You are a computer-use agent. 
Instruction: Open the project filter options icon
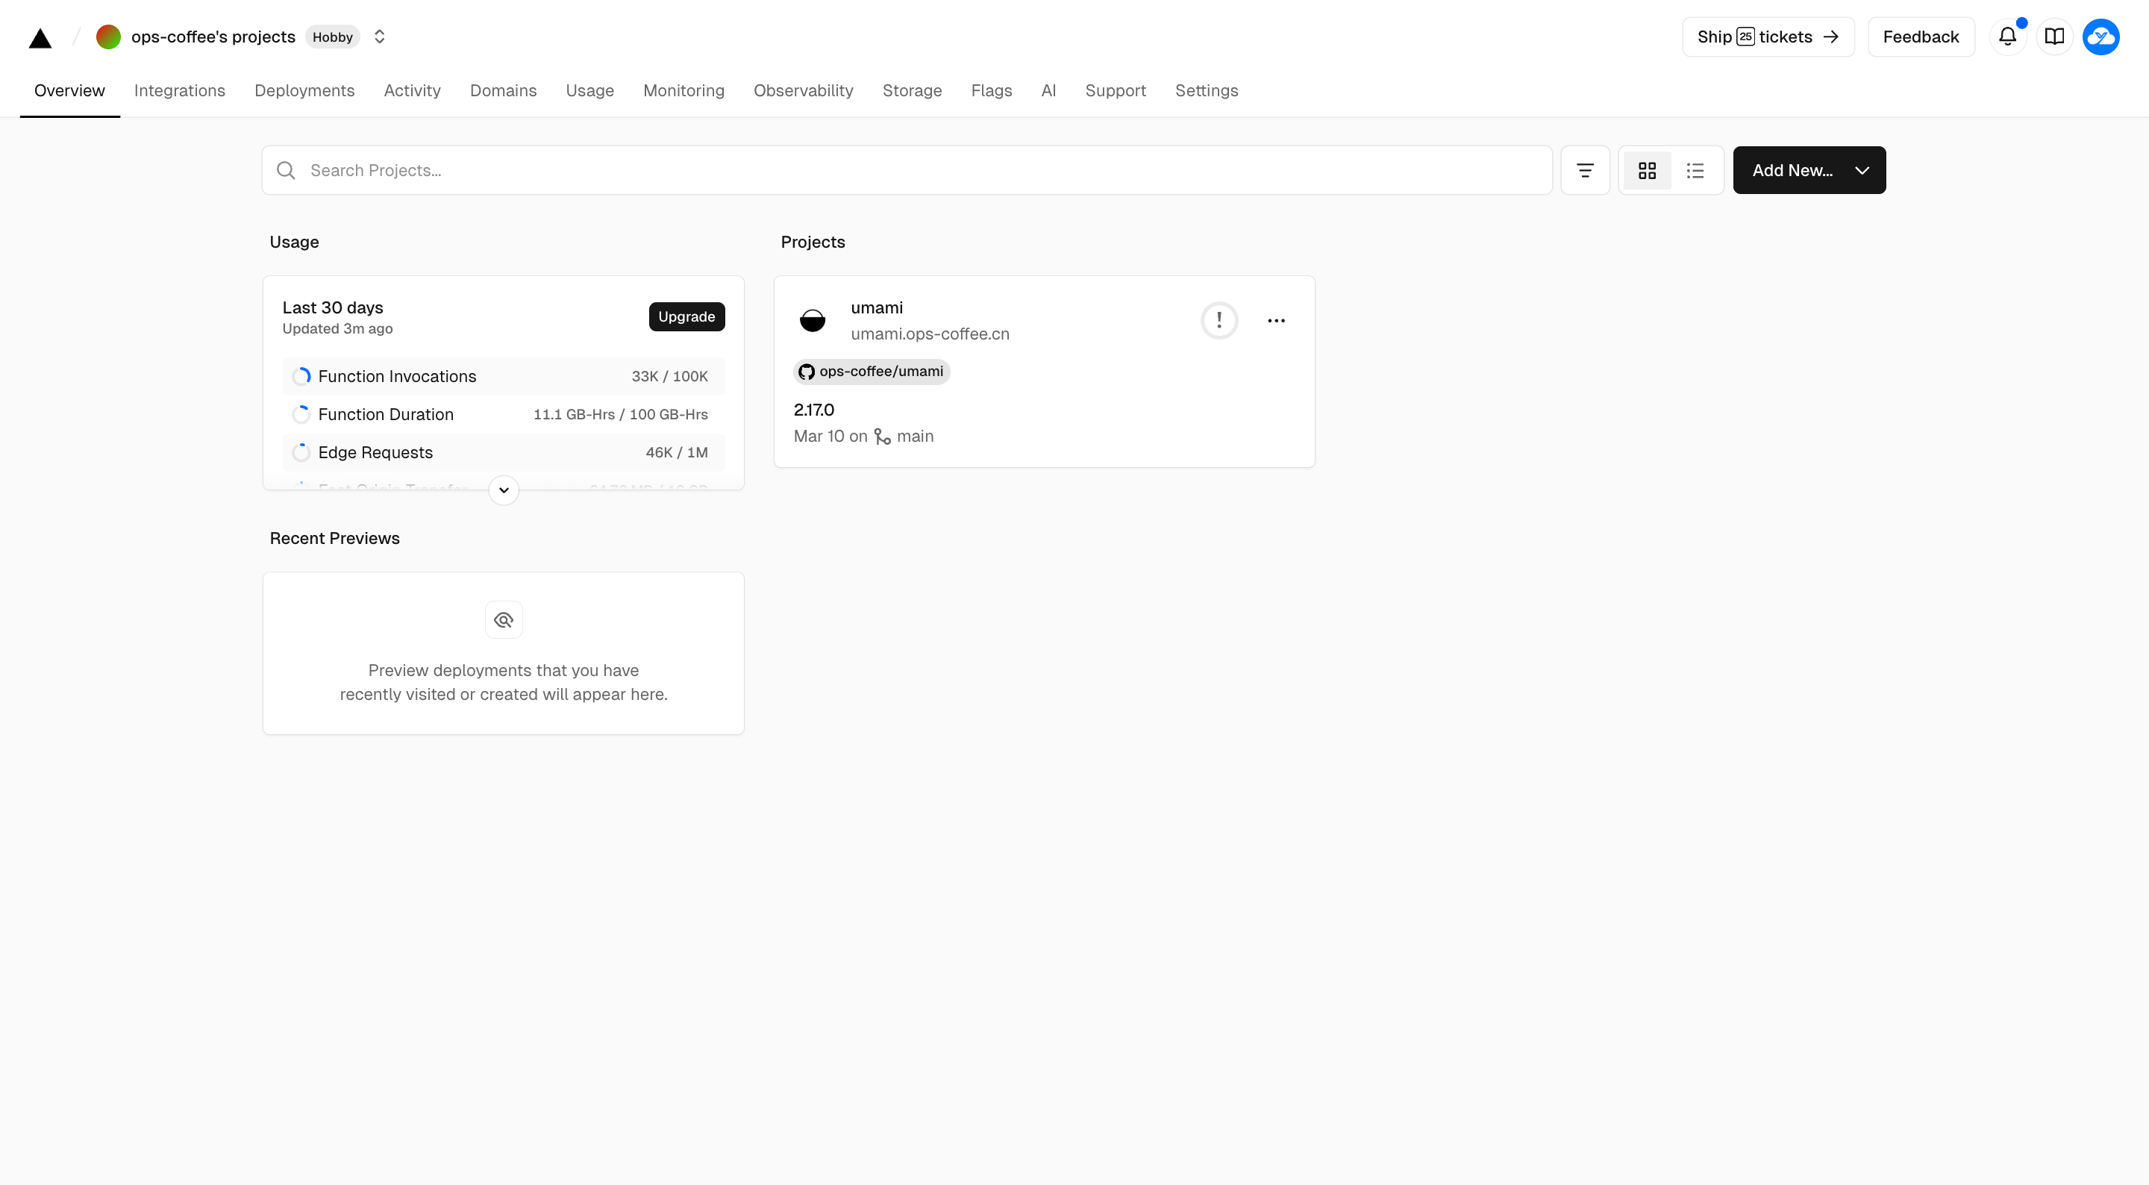pos(1585,170)
